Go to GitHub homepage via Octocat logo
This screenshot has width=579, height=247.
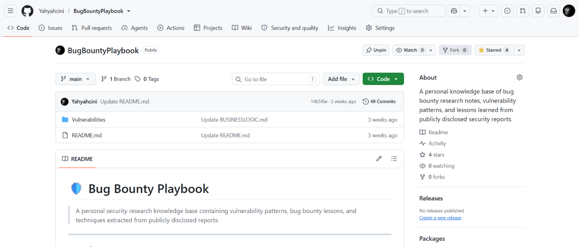[27, 11]
